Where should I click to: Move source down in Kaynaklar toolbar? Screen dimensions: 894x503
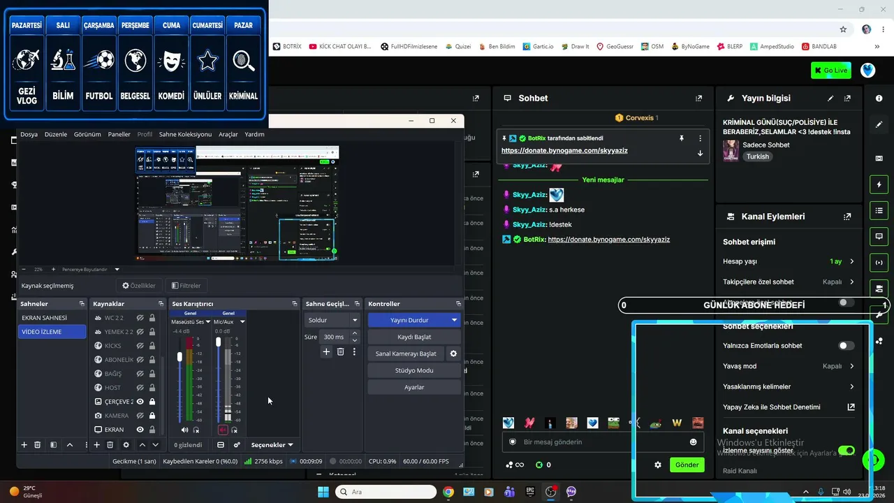pos(156,445)
